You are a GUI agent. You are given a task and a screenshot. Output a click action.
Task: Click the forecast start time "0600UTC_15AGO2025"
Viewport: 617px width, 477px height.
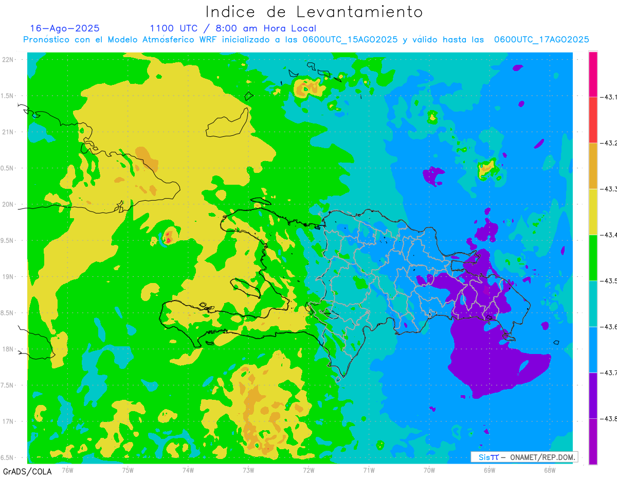pos(350,40)
